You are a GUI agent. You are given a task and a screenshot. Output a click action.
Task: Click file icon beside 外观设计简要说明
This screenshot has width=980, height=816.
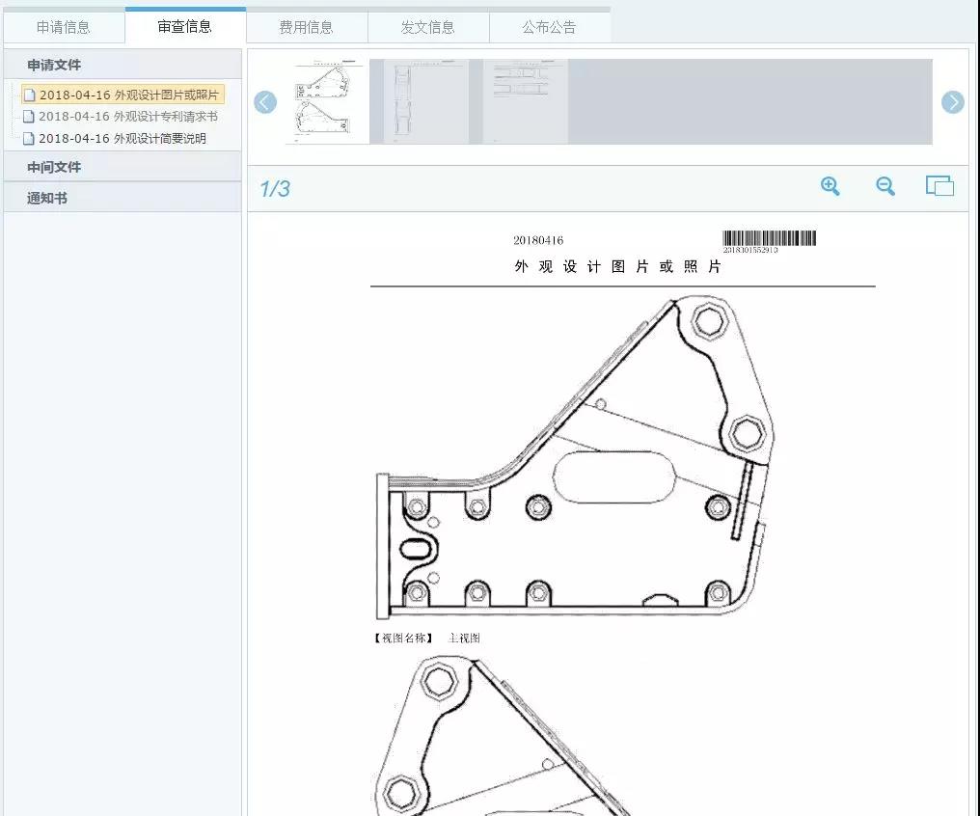[28, 138]
